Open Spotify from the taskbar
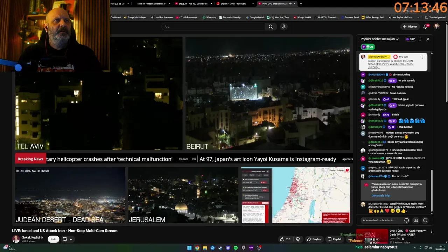 click(236, 248)
